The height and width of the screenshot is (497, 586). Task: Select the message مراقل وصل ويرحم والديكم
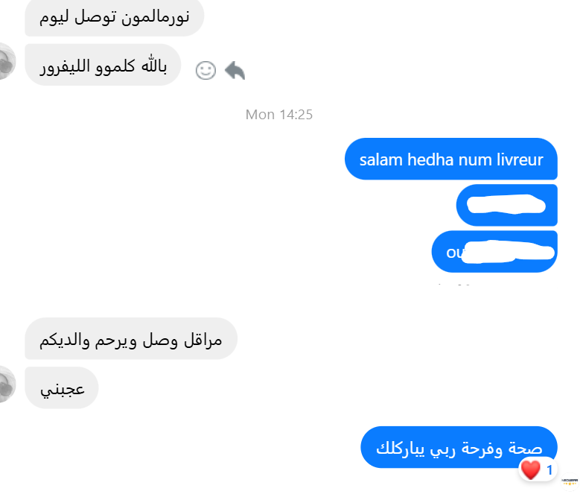tap(131, 339)
